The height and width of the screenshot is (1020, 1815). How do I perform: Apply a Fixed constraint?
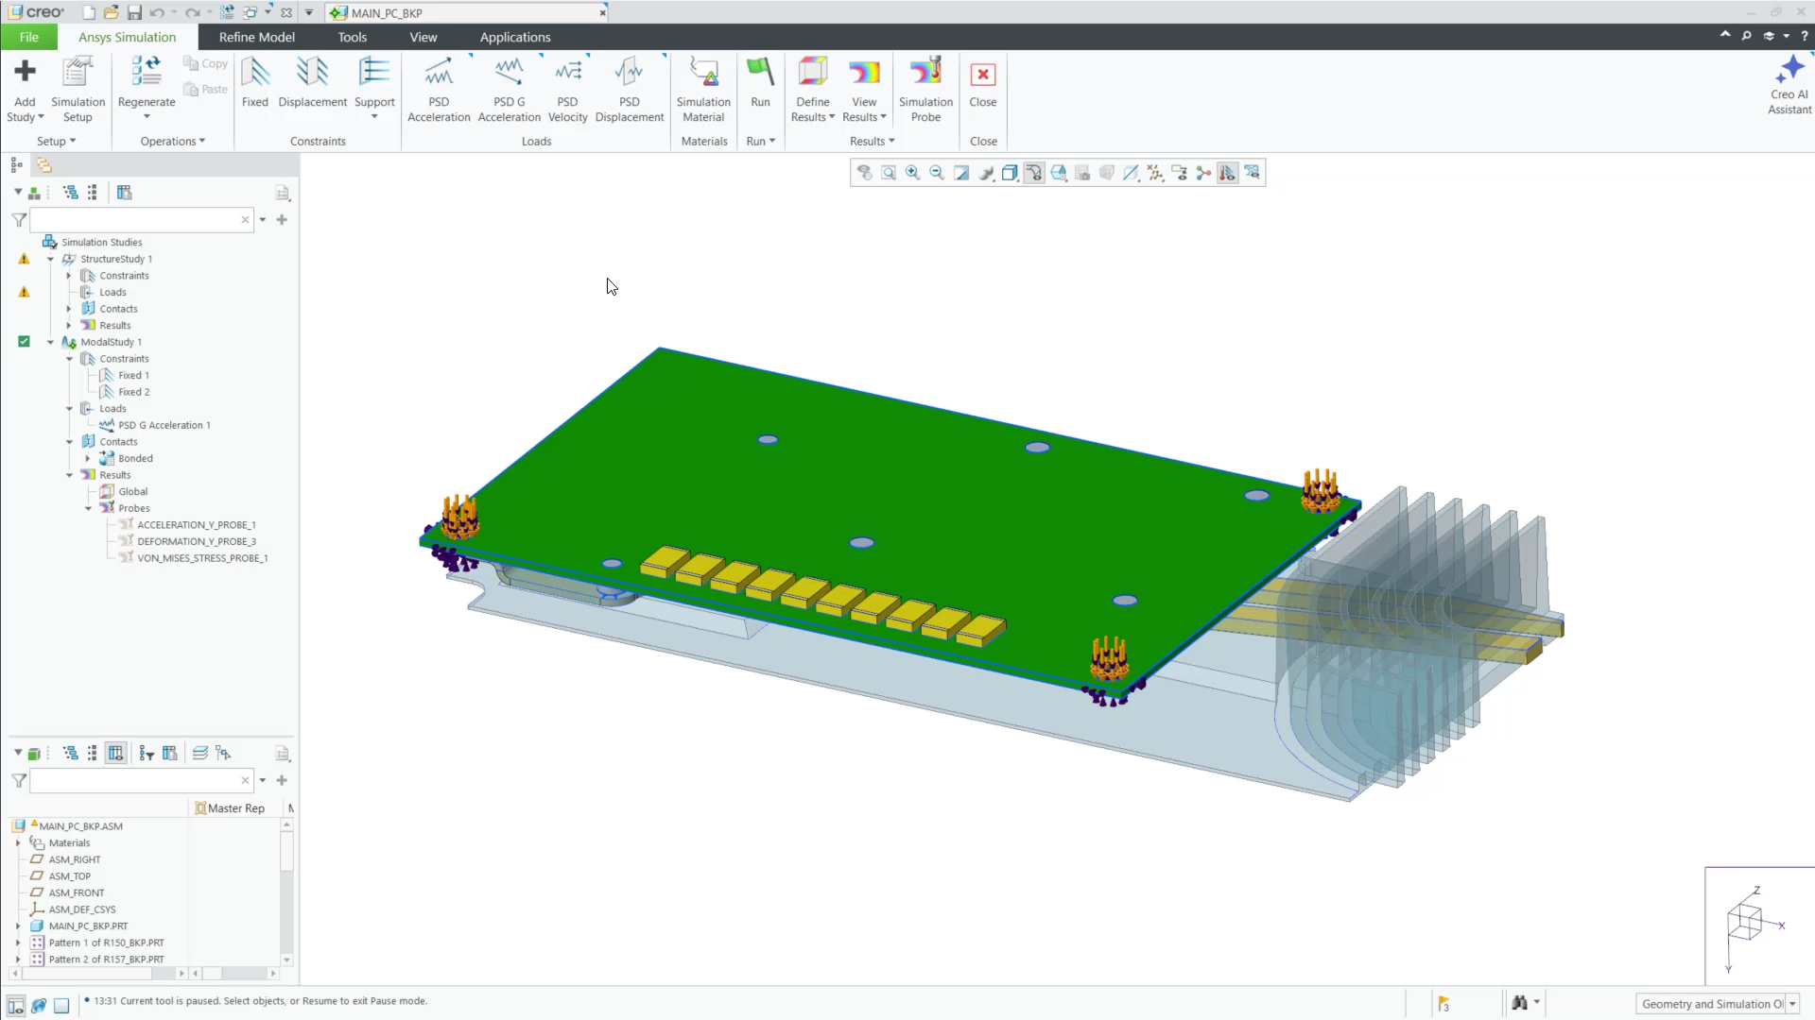tap(255, 83)
